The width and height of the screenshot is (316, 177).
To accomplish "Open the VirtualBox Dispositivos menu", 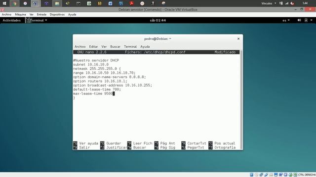I will [x=57, y=14].
